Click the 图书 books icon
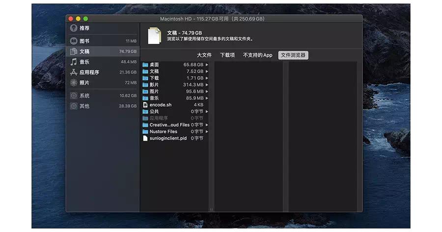 pos(74,41)
